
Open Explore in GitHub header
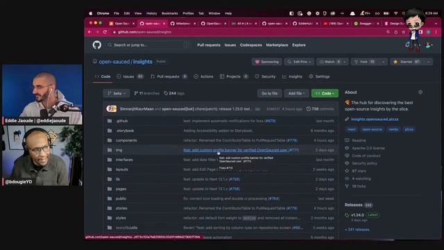pos(299,45)
